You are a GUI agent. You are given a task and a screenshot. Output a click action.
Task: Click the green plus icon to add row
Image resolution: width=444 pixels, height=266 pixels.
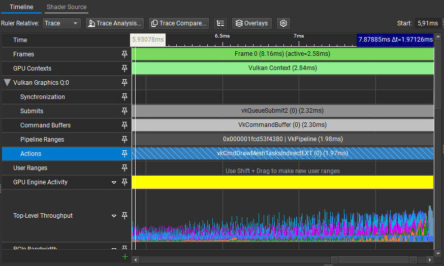124,257
